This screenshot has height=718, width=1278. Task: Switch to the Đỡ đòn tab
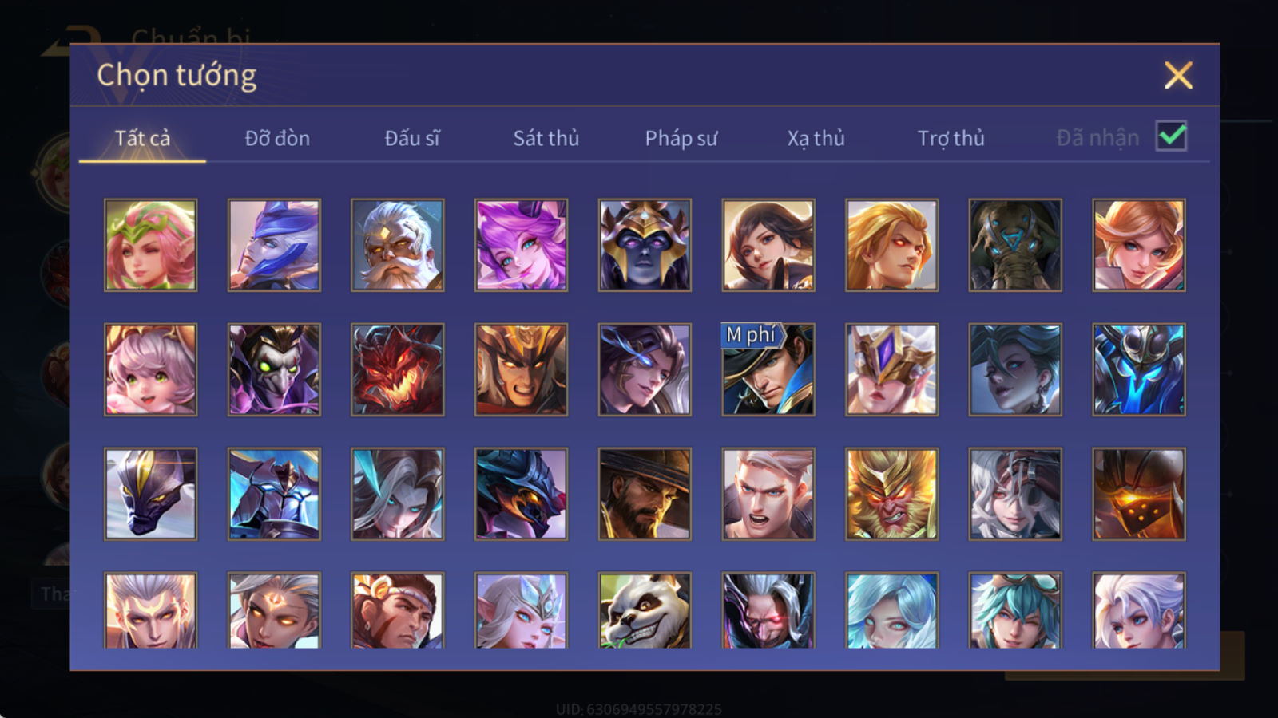click(x=277, y=138)
